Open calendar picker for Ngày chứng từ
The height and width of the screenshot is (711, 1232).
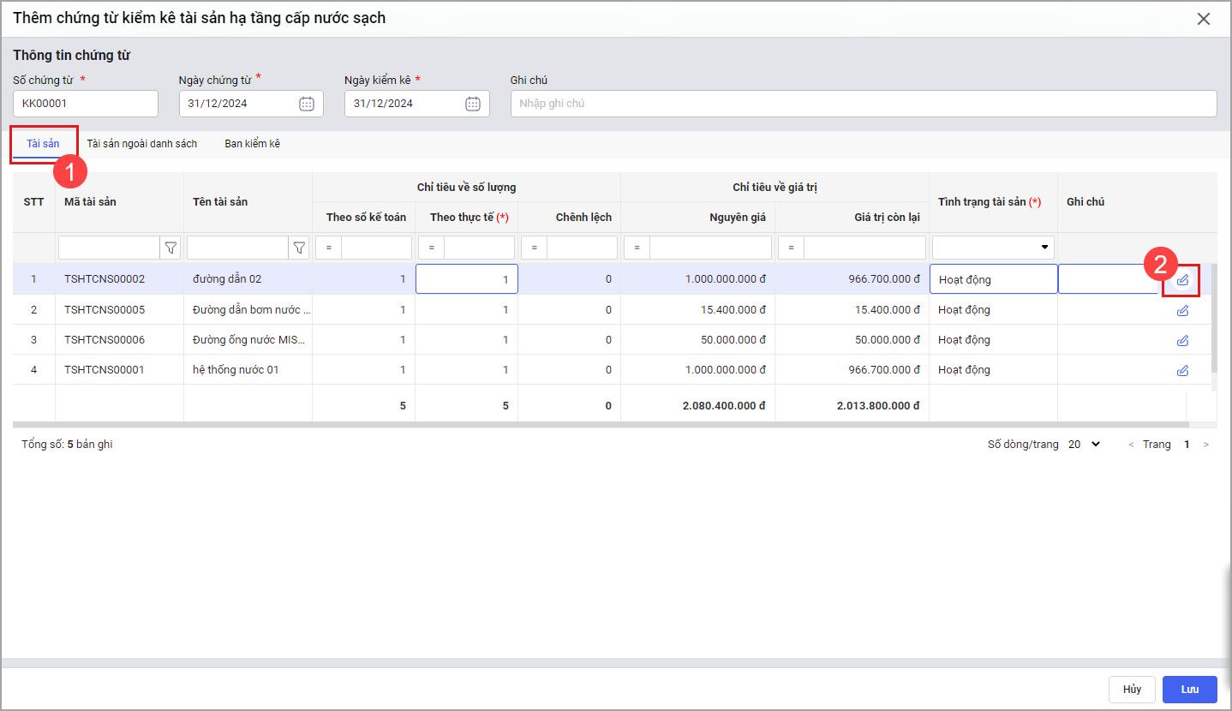[307, 104]
